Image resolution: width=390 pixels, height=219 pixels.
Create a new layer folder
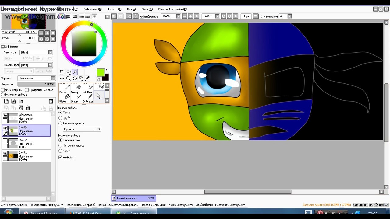point(21,101)
